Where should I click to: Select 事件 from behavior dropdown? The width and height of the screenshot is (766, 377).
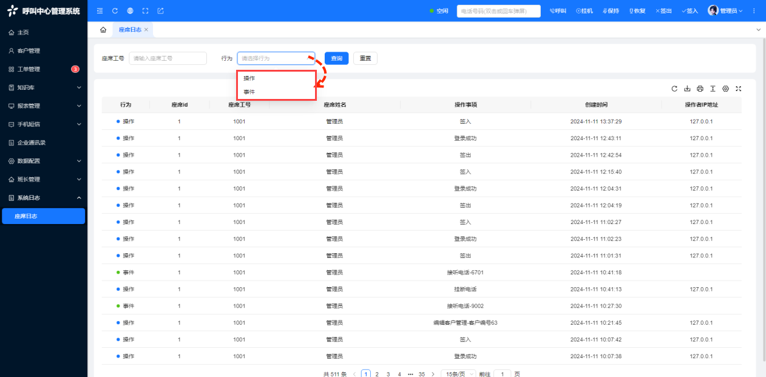[249, 92]
